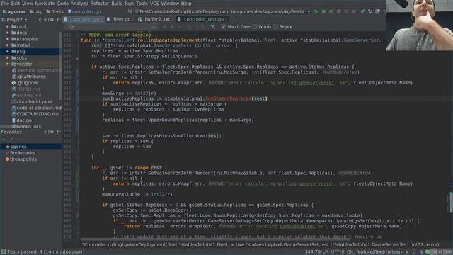Click Project panel scroll-from-source icon
Viewport: 453px width, 255px height.
pos(41,20)
